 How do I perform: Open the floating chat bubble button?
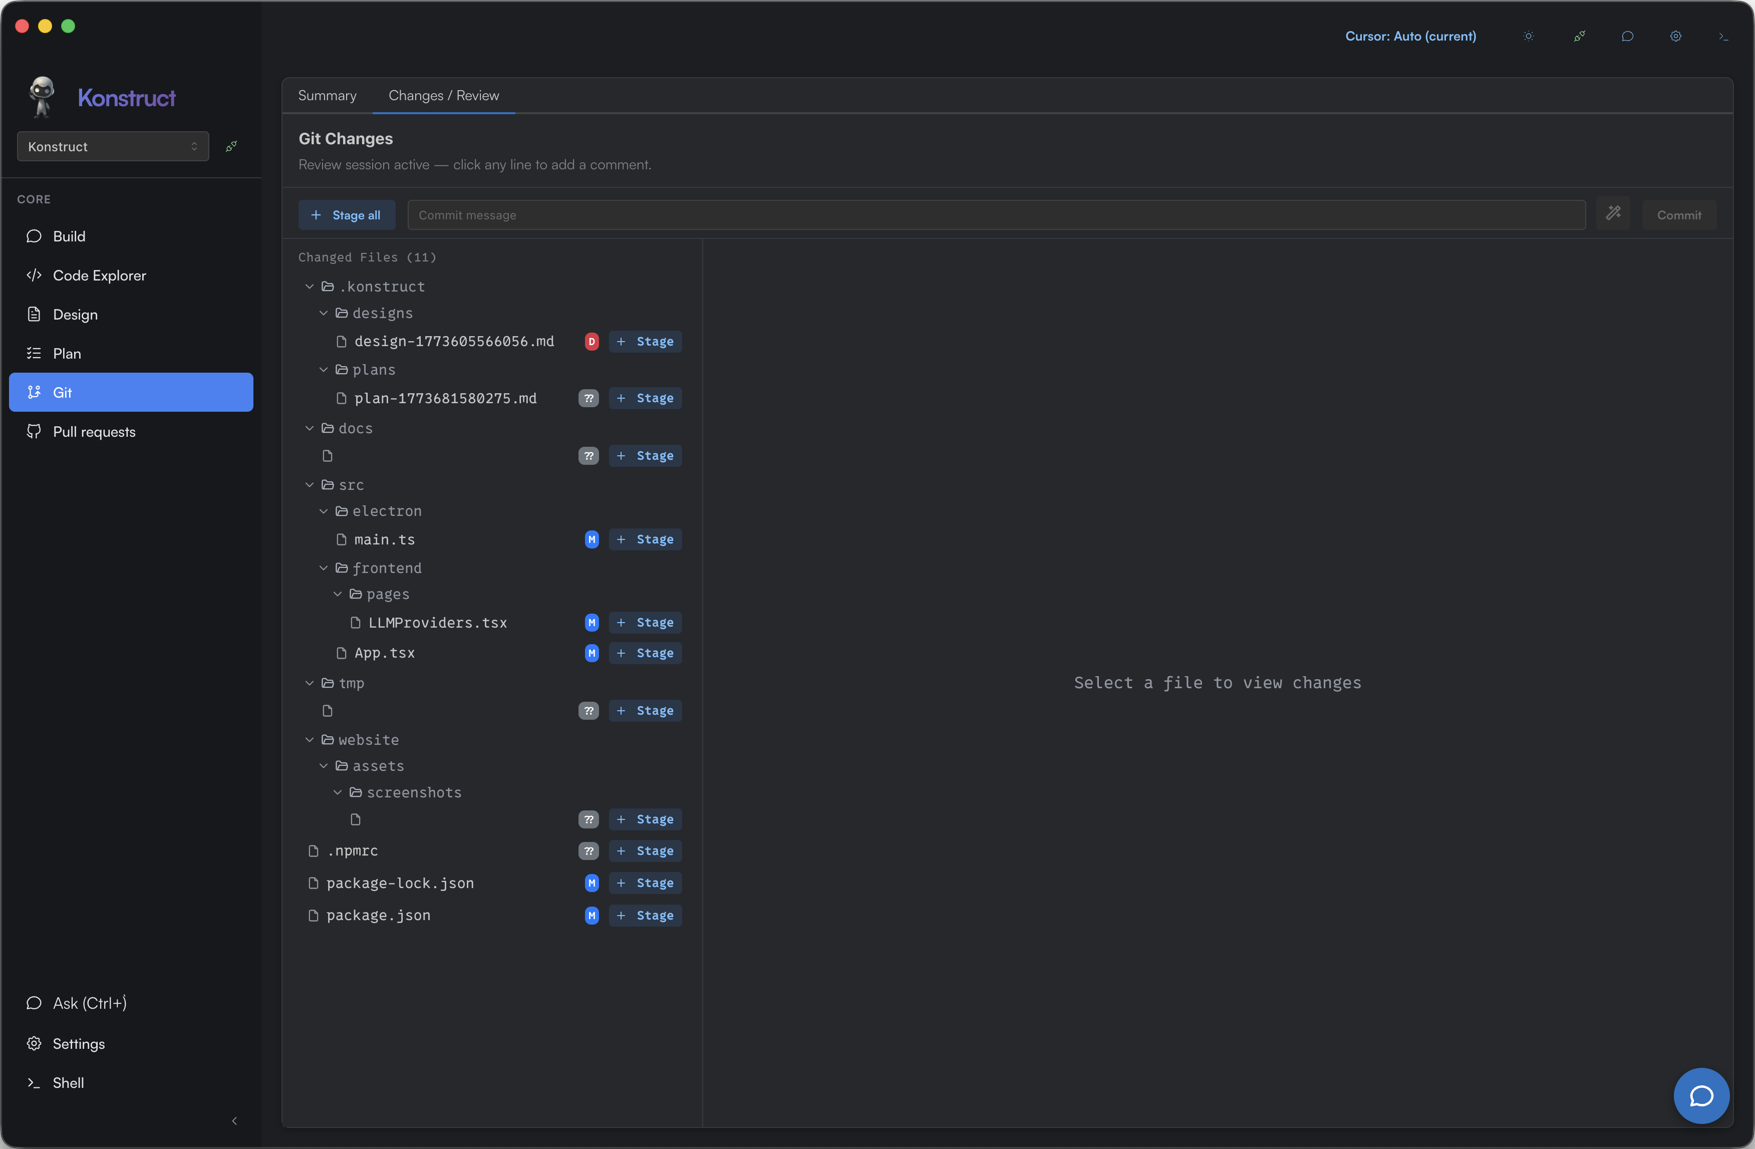[1700, 1095]
